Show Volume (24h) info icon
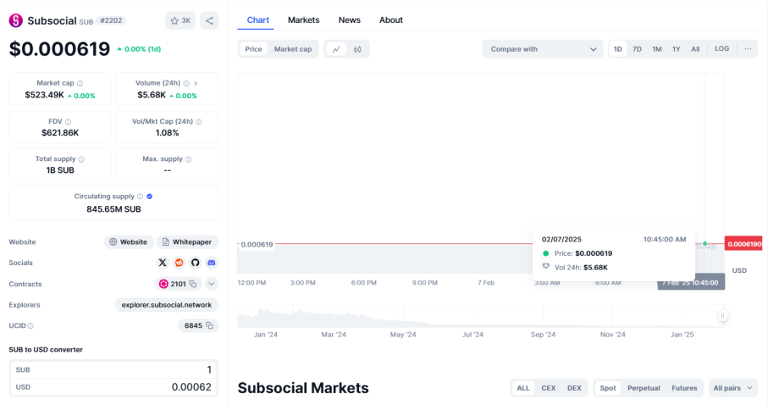Image resolution: width=768 pixels, height=405 pixels. click(x=186, y=83)
